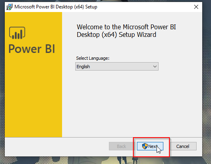Click the 'Power BI' text on yellow panel

[x=32, y=49]
